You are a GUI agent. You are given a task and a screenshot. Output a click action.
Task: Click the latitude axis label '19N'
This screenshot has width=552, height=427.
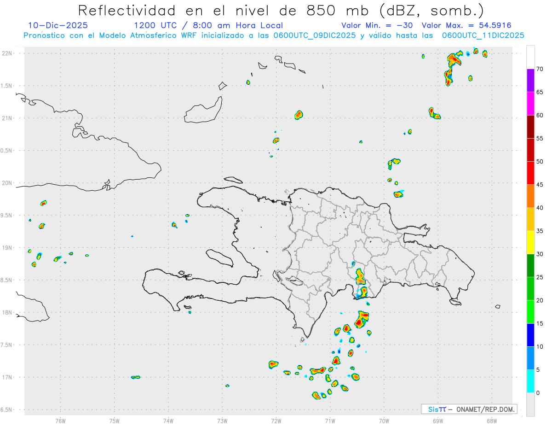pos(8,248)
